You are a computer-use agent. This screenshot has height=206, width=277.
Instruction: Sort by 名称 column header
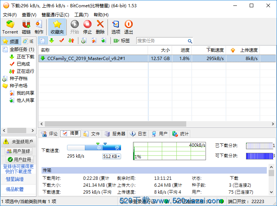tap(93, 50)
